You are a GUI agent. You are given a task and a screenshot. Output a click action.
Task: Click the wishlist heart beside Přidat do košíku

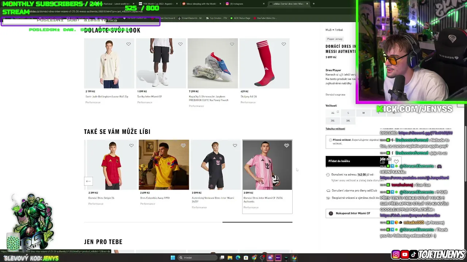396,161
